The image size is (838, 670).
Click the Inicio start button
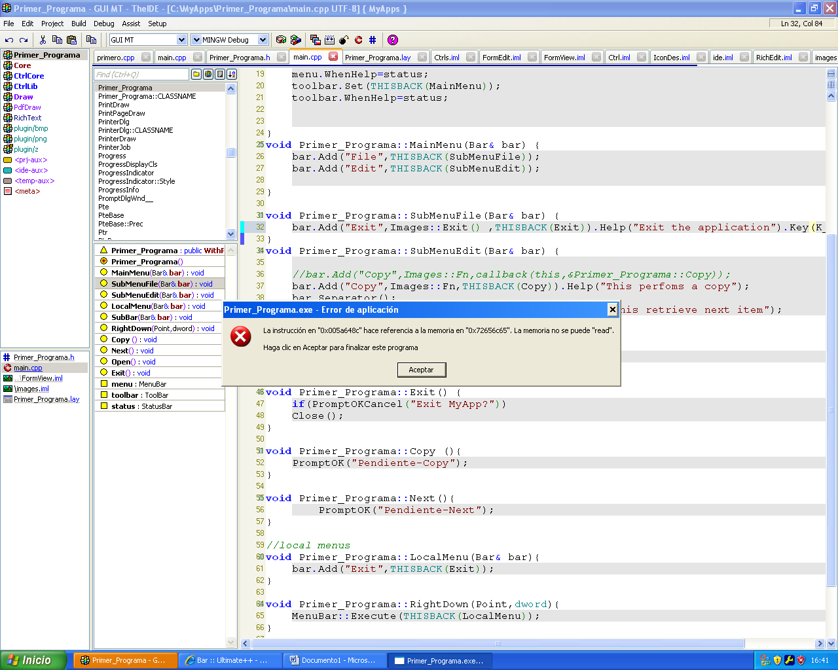tap(33, 660)
